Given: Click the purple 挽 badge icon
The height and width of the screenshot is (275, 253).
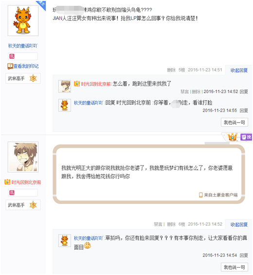Looking at the screenshot, I should pyautogui.click(x=246, y=137).
